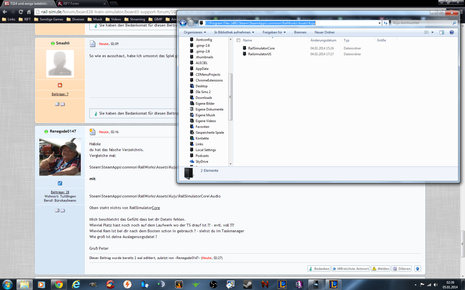
Task: Open the Sonstige Games bookmark folder
Action: pyautogui.click(x=49, y=19)
